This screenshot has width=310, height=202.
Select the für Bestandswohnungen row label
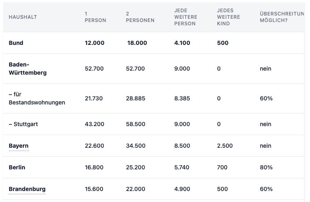tap(37, 98)
